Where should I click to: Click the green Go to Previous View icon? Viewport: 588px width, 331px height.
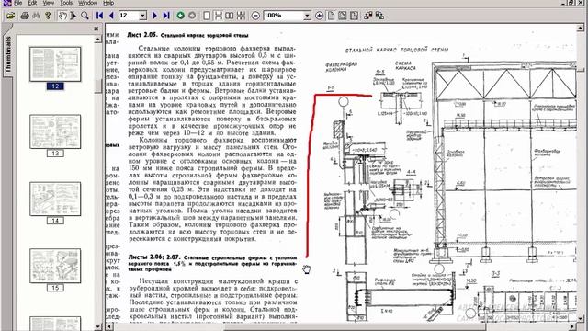pos(181,16)
